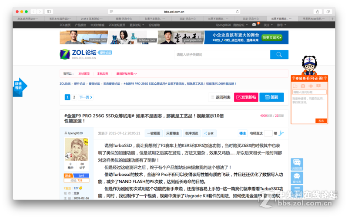Open the mail message envelope icon
This screenshot has width=348, height=218.
click(254, 25)
